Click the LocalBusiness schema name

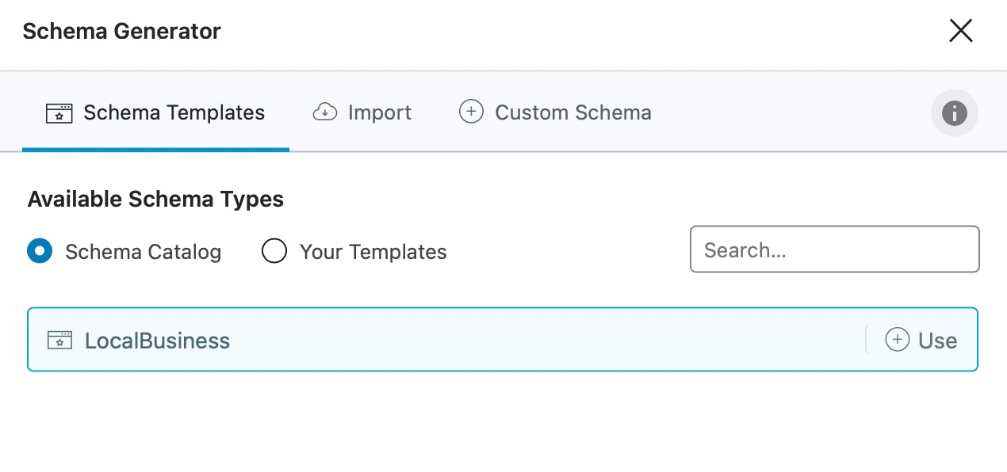tap(157, 341)
